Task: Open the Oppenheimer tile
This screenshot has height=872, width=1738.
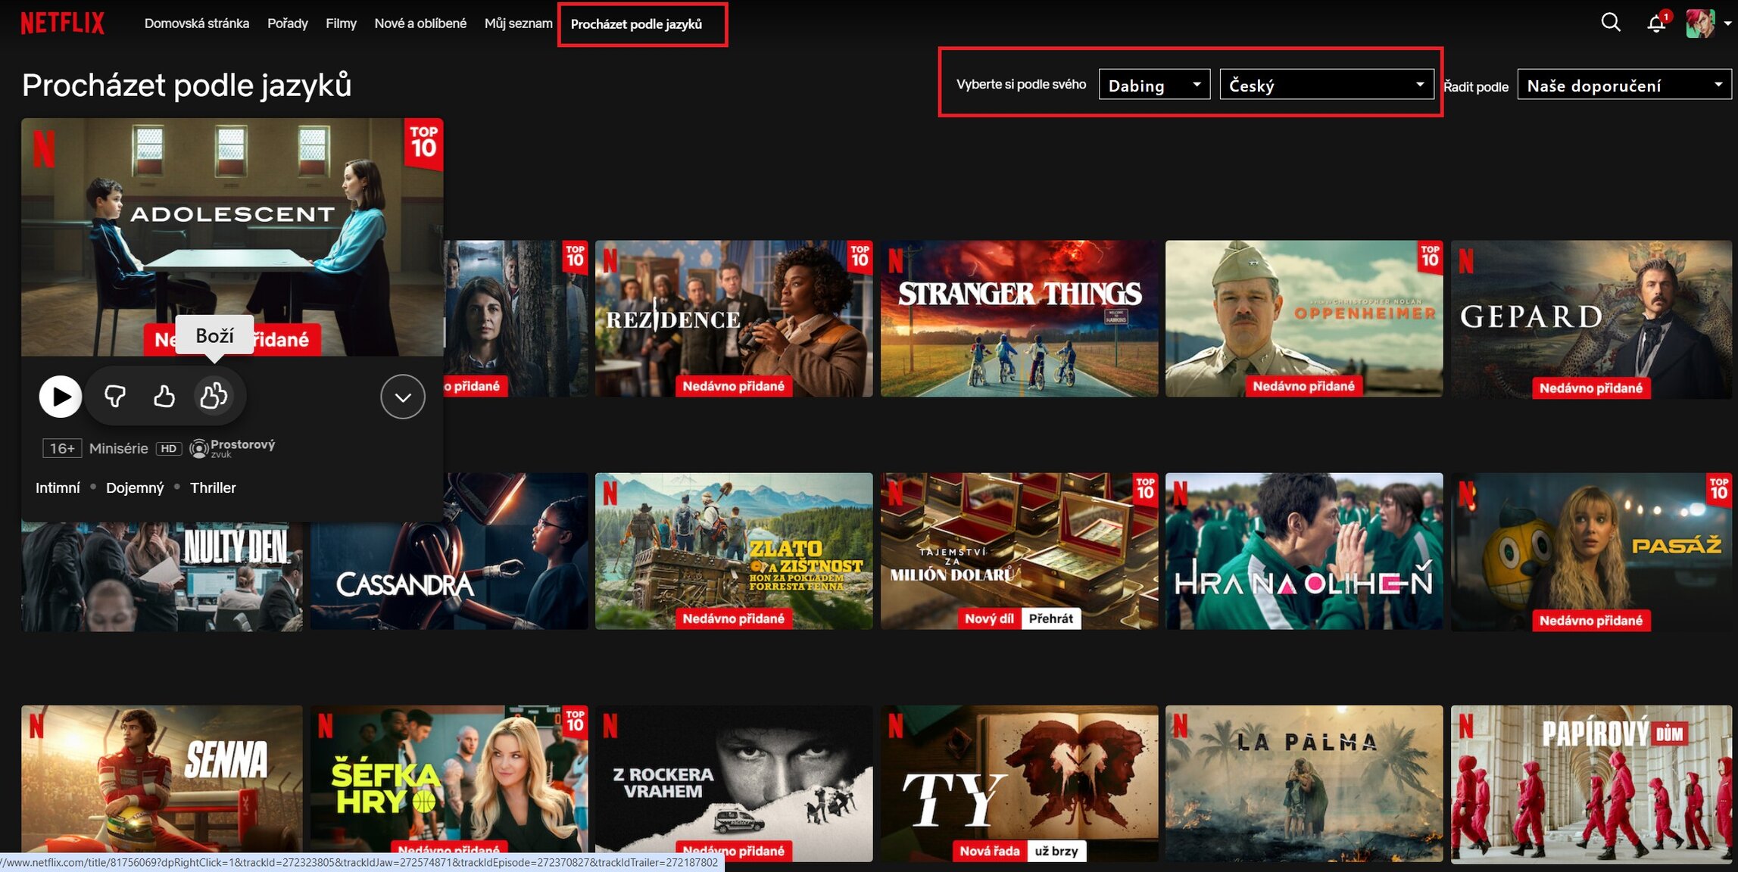Action: click(1303, 319)
